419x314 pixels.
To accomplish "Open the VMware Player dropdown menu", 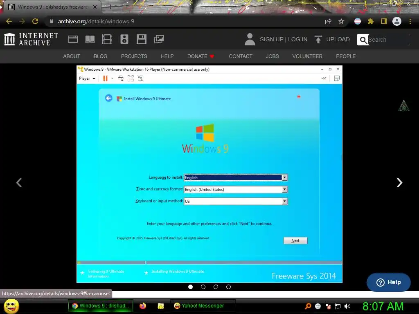I will point(87,78).
